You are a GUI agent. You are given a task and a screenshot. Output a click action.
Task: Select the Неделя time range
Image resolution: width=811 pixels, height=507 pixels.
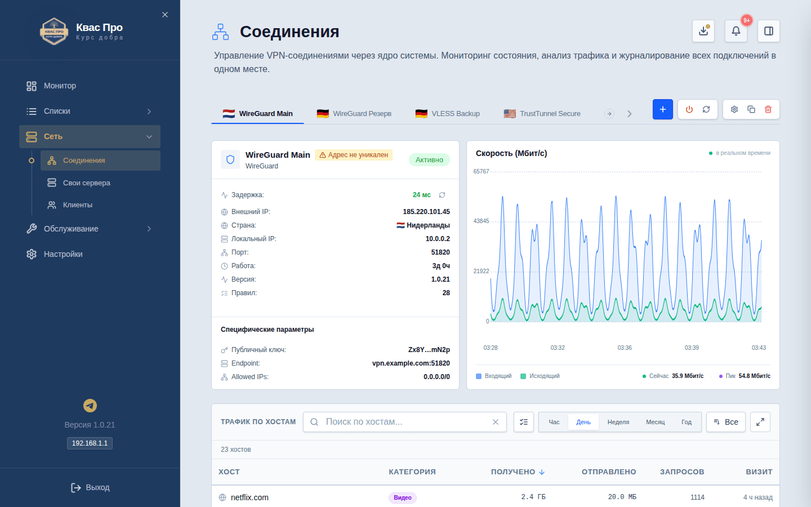(x=618, y=422)
